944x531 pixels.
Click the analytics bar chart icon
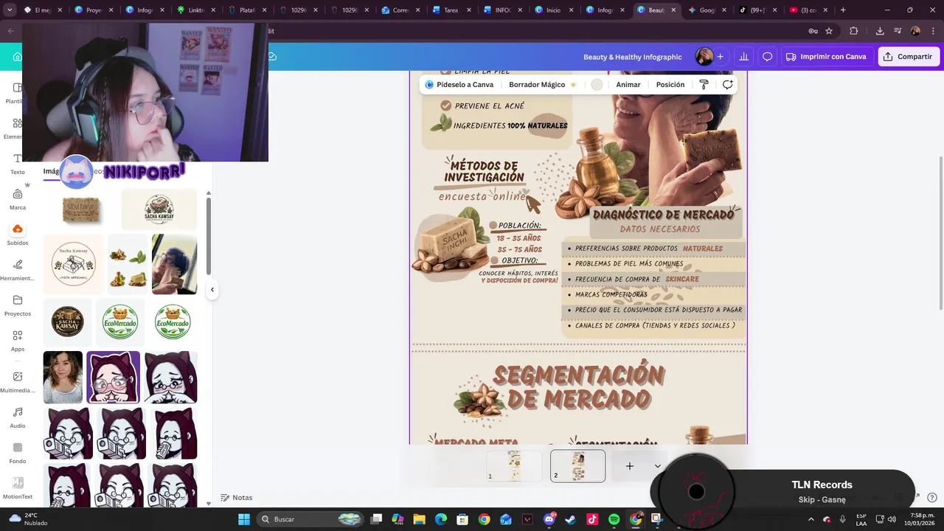coord(743,57)
